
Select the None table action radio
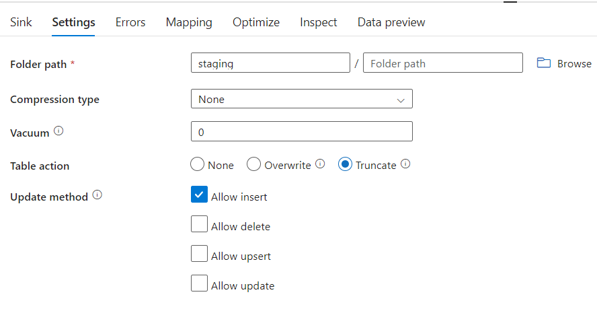[x=198, y=164]
